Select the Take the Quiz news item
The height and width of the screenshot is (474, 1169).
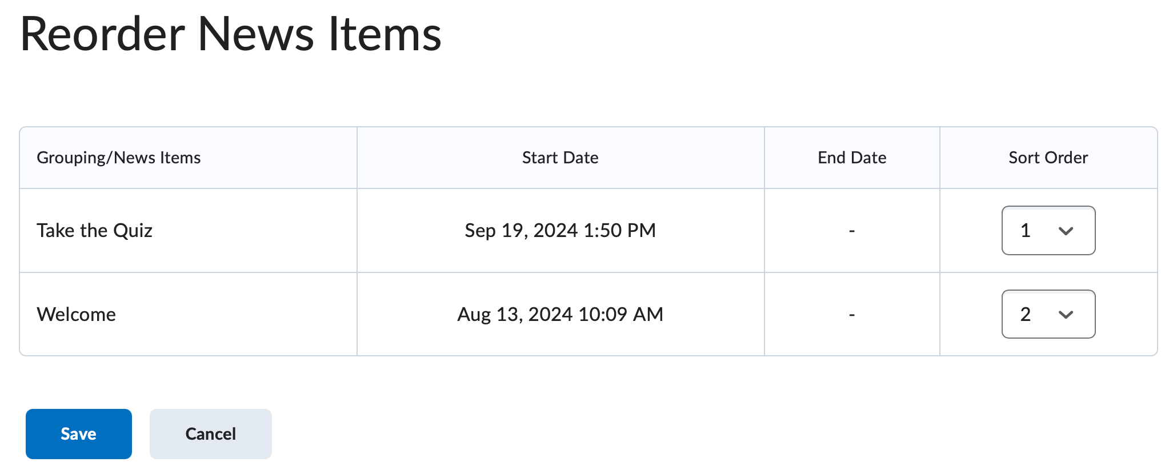pyautogui.click(x=95, y=231)
